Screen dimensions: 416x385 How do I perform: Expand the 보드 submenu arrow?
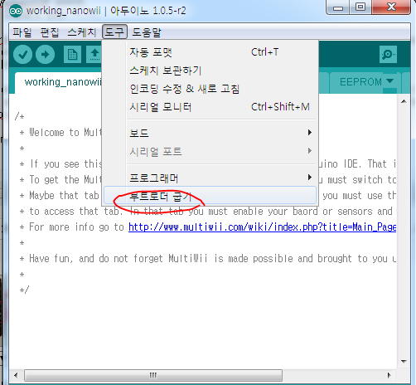coord(310,133)
